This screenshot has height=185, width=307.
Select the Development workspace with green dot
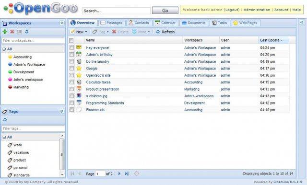tap(21, 72)
